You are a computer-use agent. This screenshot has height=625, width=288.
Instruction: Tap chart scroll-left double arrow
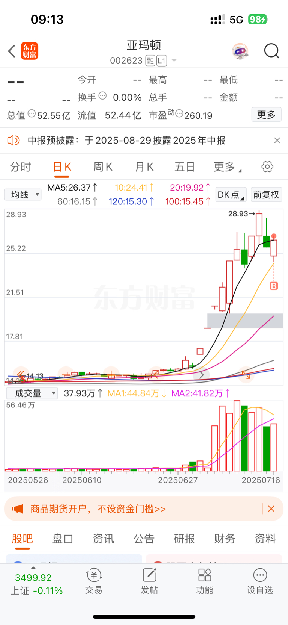pos(21,375)
